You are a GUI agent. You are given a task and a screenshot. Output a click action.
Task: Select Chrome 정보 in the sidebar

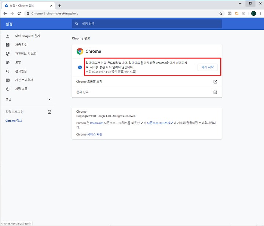(x=14, y=121)
